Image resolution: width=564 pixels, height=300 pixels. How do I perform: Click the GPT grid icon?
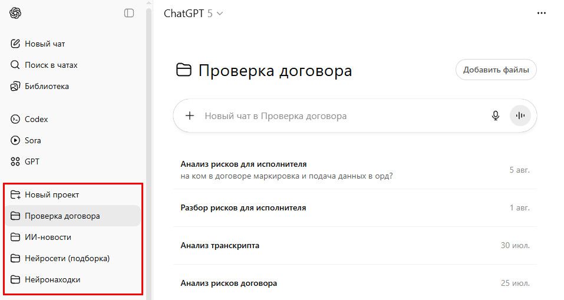click(x=15, y=161)
